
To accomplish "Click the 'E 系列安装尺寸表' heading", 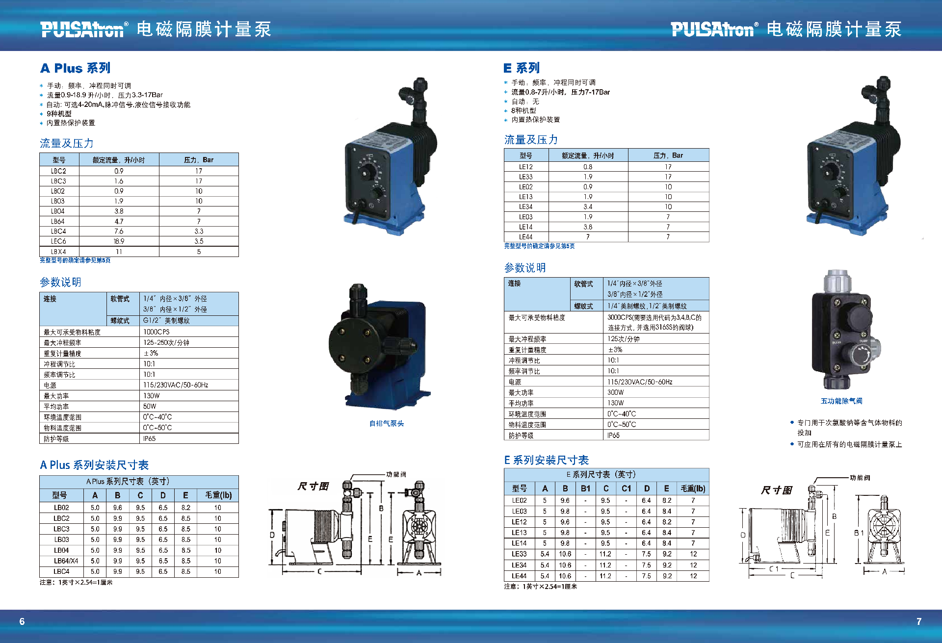I will 547,460.
